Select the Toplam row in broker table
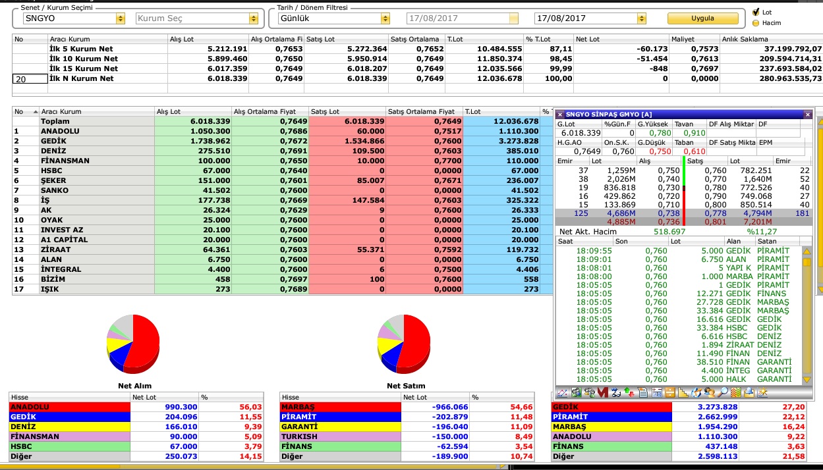The image size is (823, 470). (x=283, y=121)
